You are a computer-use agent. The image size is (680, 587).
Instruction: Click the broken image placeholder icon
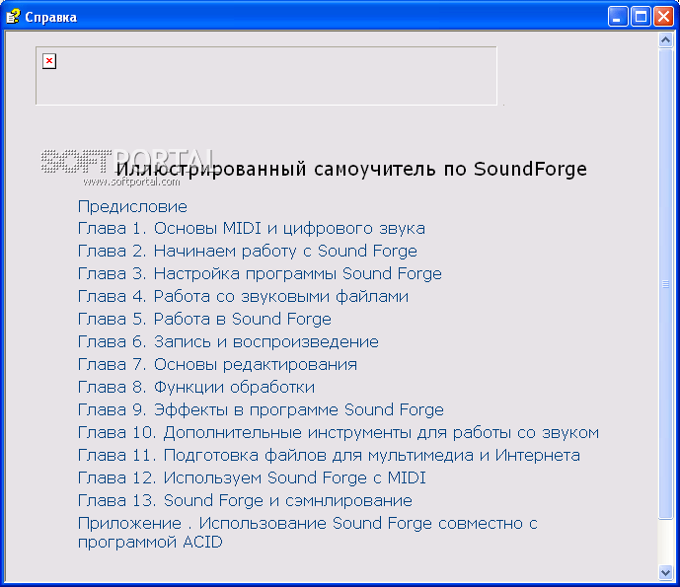49,61
